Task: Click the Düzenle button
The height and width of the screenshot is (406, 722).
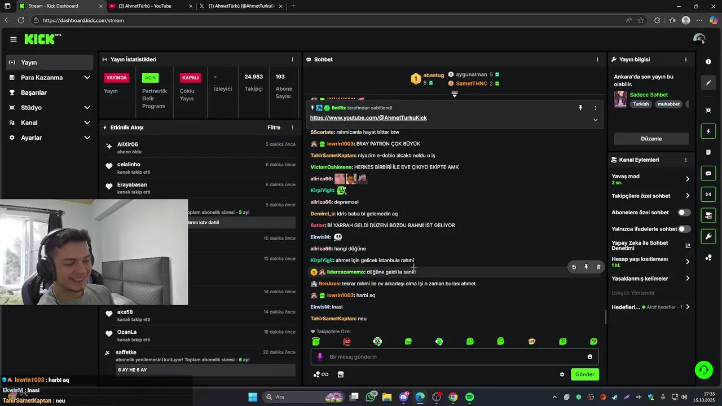Action: tap(651, 139)
